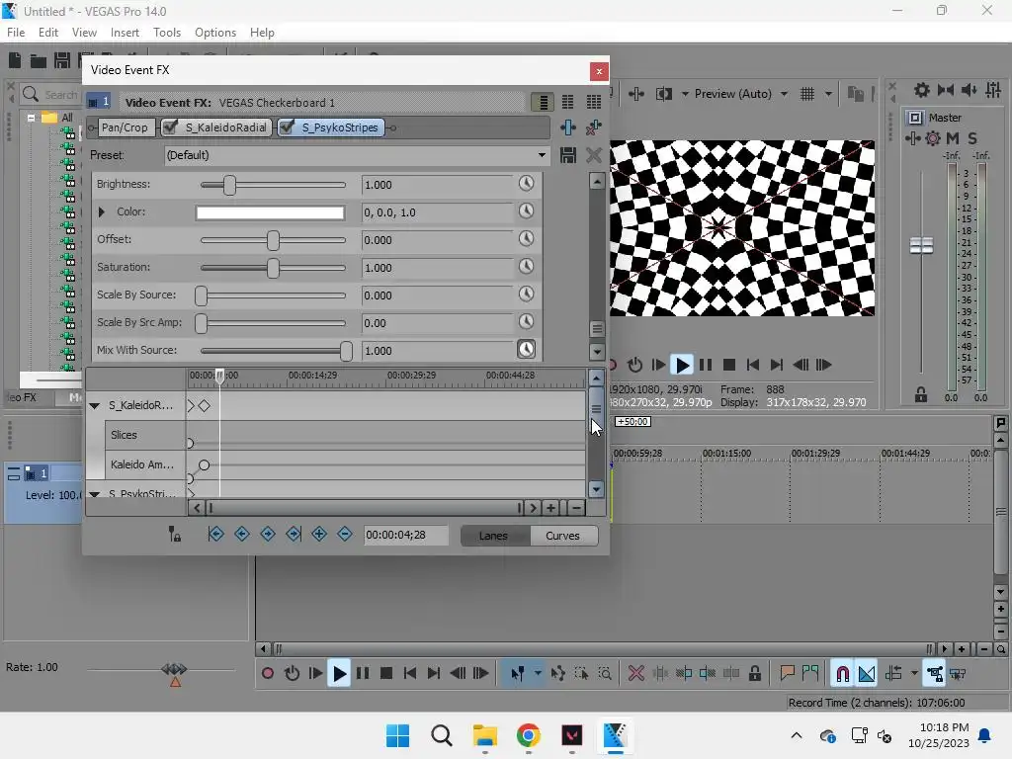Open the Auto Ripple dropdown arrow
The width and height of the screenshot is (1012, 759).
tap(914, 674)
